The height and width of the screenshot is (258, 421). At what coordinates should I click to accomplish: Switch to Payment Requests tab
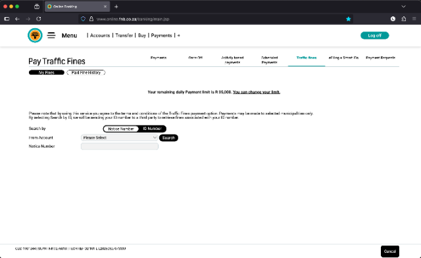(x=380, y=58)
